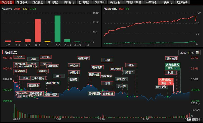Go to the 跌停分析 tab
This screenshot has height=123, width=203.
pyautogui.click(x=115, y=2)
